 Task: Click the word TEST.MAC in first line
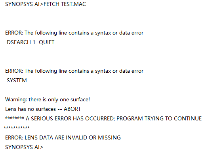click(73, 4)
